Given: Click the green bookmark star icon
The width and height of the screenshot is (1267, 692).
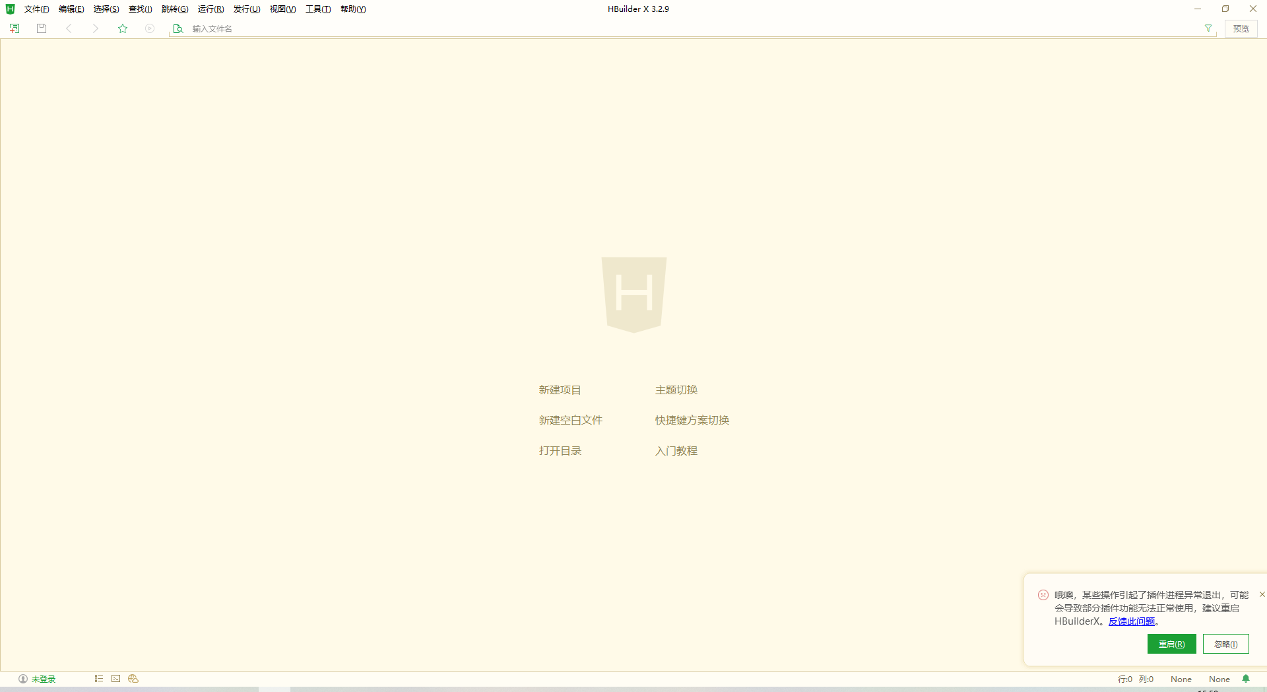Looking at the screenshot, I should 123,28.
